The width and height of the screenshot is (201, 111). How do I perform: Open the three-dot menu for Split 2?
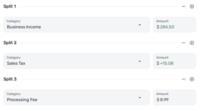click(183, 43)
